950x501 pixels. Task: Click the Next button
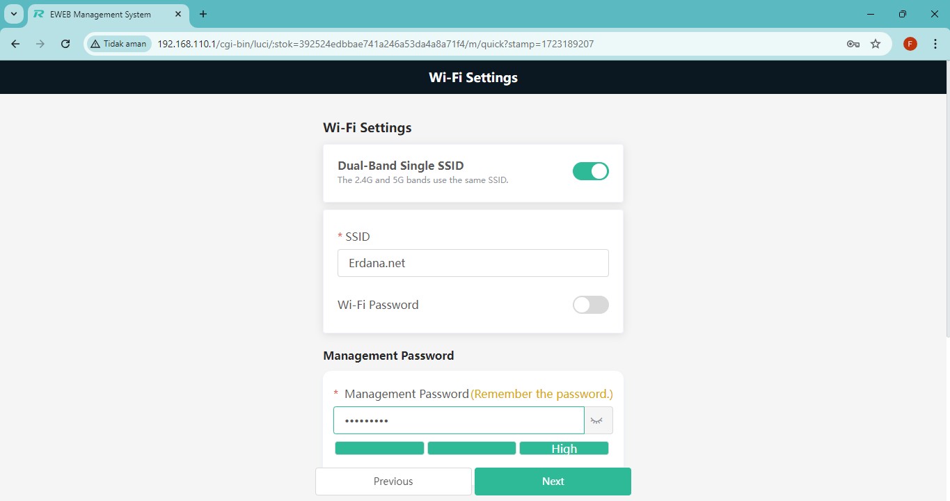(553, 482)
